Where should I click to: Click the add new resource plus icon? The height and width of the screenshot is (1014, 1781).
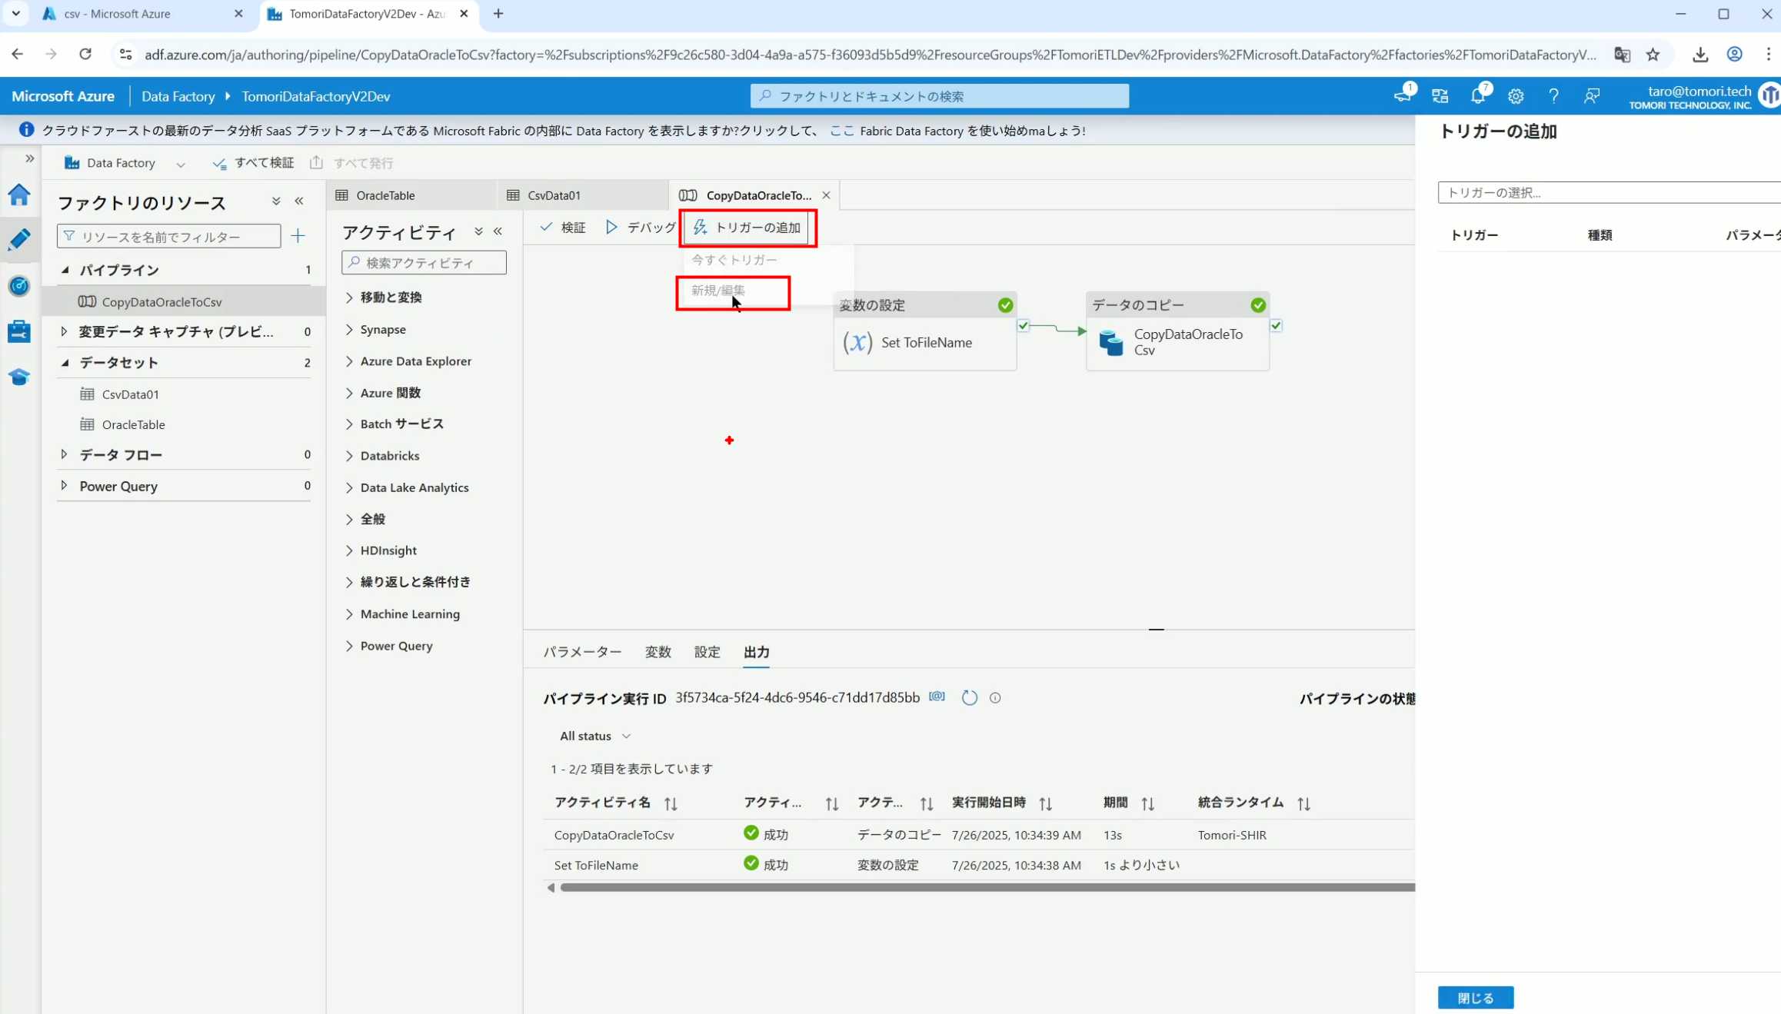coord(298,236)
